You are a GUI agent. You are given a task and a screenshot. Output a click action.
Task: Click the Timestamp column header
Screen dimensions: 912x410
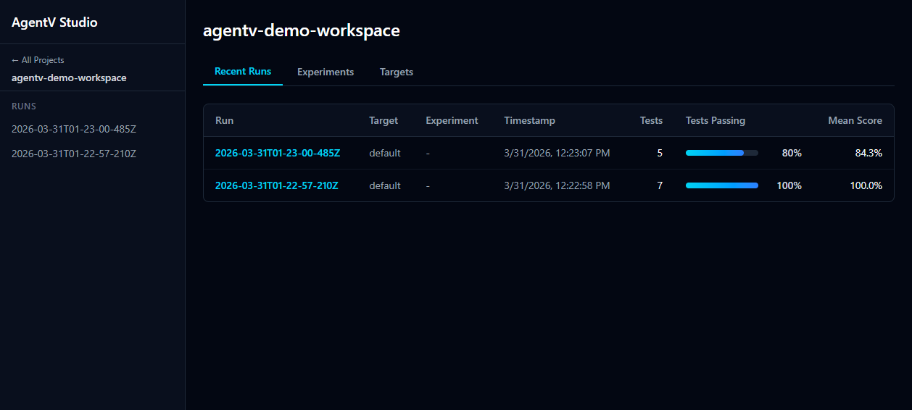pos(530,120)
